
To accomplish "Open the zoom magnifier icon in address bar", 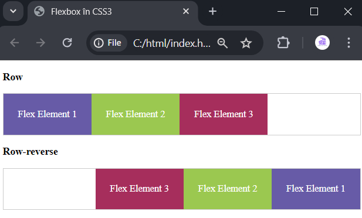I will (x=222, y=43).
